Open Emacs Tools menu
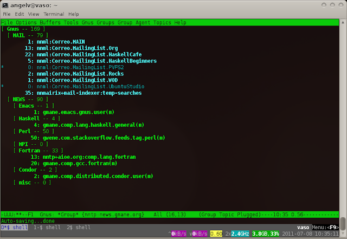 pyautogui.click(x=71, y=23)
